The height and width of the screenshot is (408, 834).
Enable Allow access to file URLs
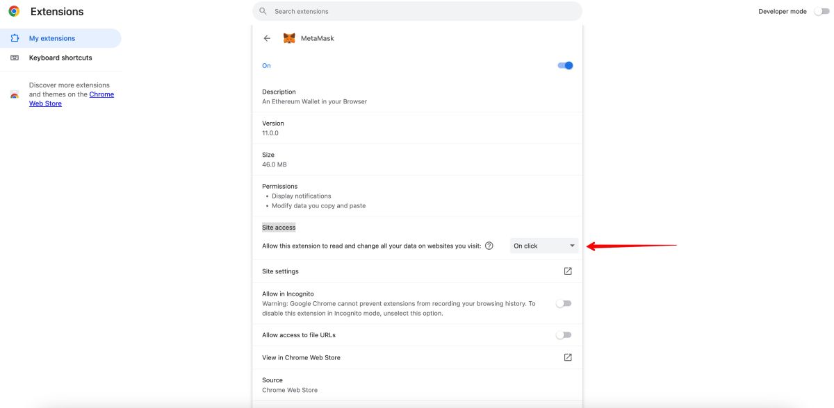564,335
